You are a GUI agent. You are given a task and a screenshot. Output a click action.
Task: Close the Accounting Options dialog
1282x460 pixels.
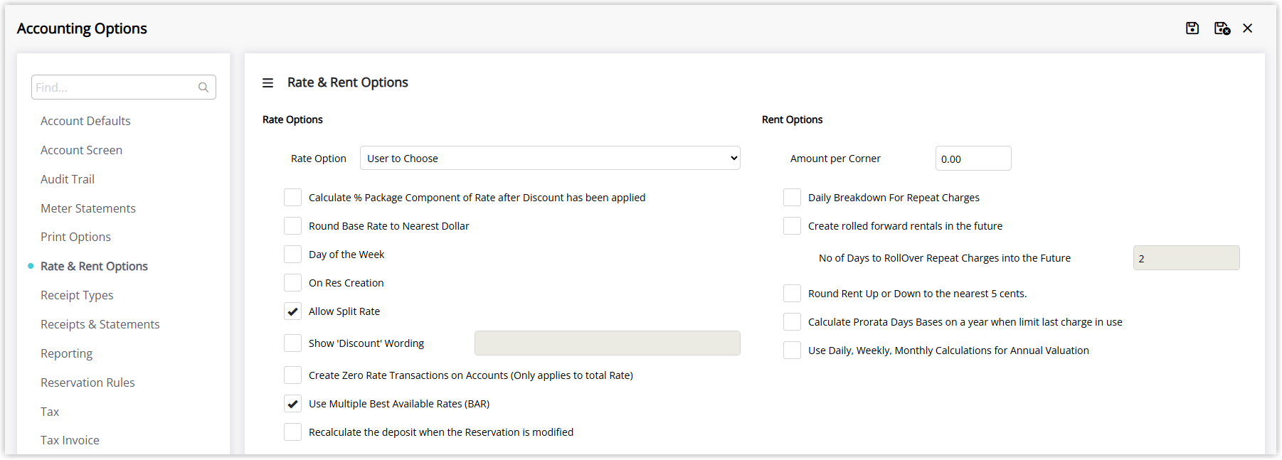1248,28
